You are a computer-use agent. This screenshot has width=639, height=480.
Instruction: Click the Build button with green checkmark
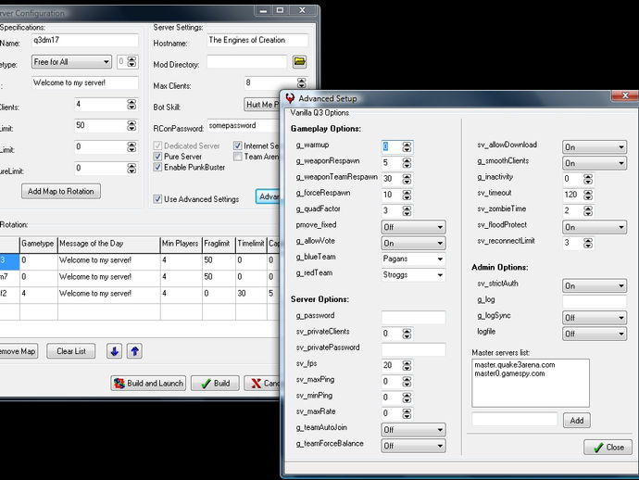click(x=215, y=384)
